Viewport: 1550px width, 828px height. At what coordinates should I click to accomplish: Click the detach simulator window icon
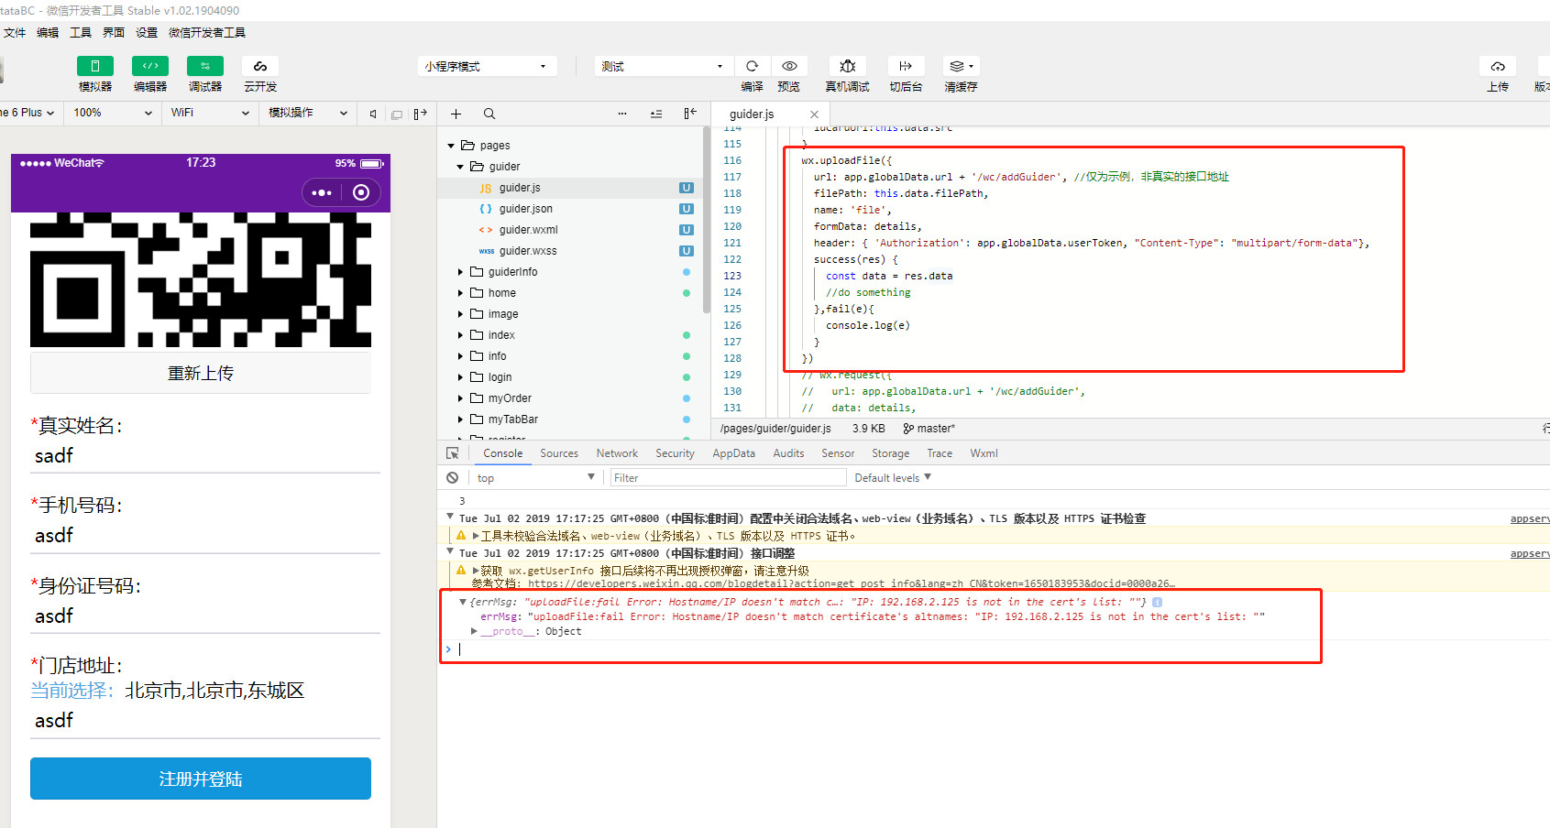pos(397,114)
